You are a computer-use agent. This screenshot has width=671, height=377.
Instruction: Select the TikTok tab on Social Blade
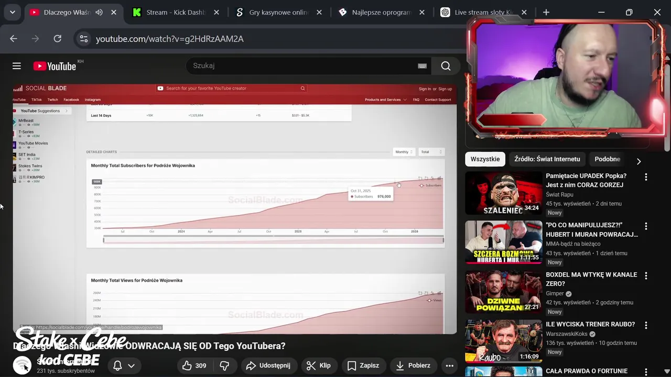point(36,99)
